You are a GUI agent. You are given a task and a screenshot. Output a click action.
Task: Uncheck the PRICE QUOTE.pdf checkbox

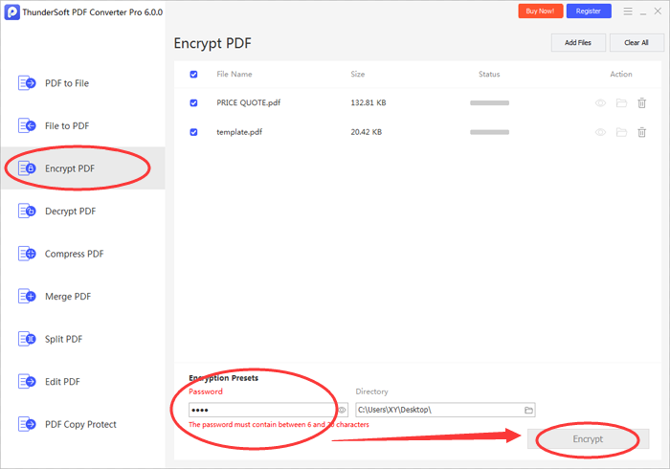tap(194, 103)
